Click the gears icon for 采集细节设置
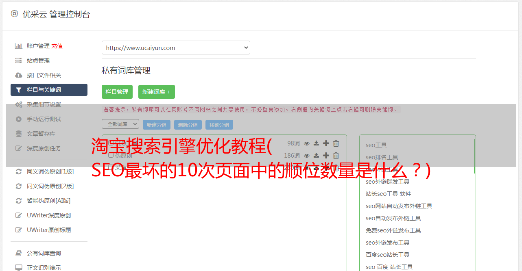522x271 pixels. (x=19, y=104)
